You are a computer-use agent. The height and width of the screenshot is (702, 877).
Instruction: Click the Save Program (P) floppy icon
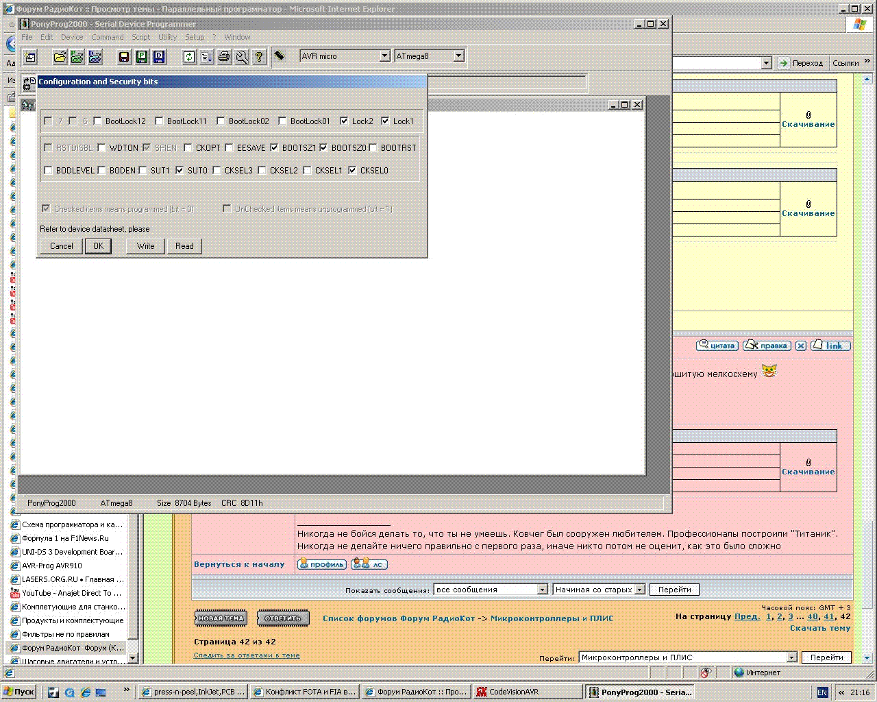pyautogui.click(x=142, y=57)
